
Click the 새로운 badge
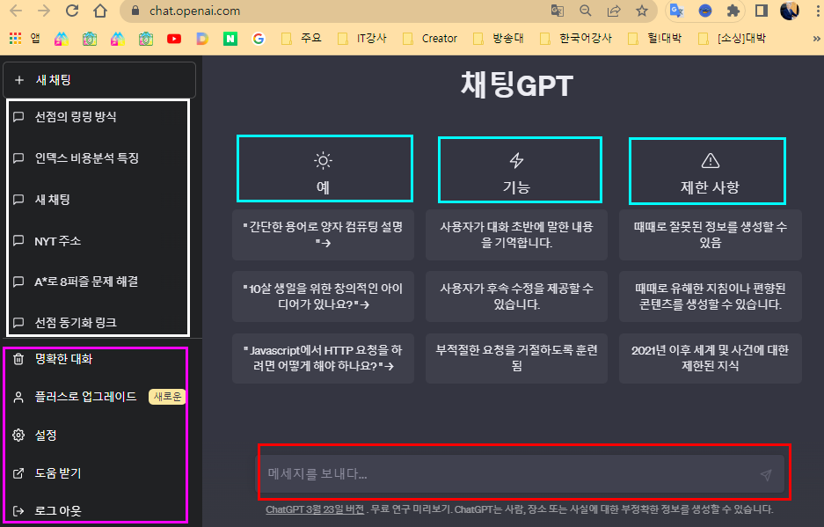167,397
